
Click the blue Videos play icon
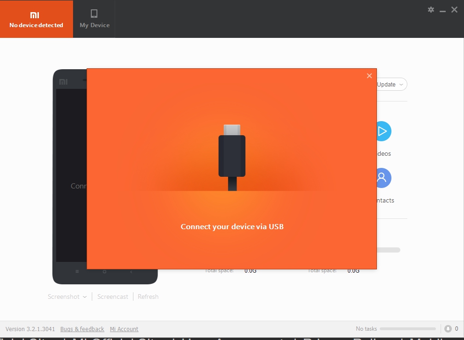pos(383,131)
